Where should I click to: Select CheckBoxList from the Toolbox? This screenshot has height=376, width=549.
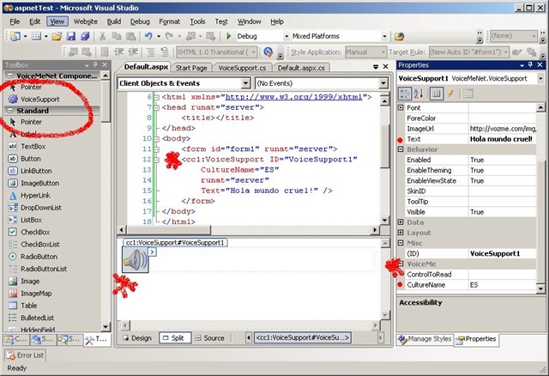[40, 245]
